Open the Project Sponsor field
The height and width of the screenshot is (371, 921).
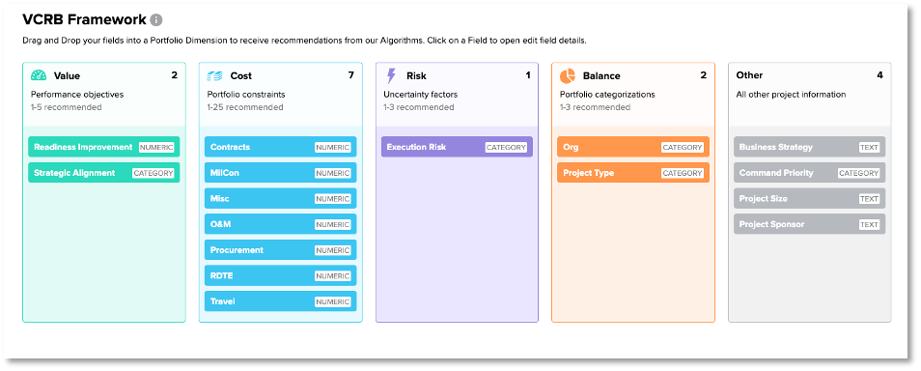pos(809,224)
